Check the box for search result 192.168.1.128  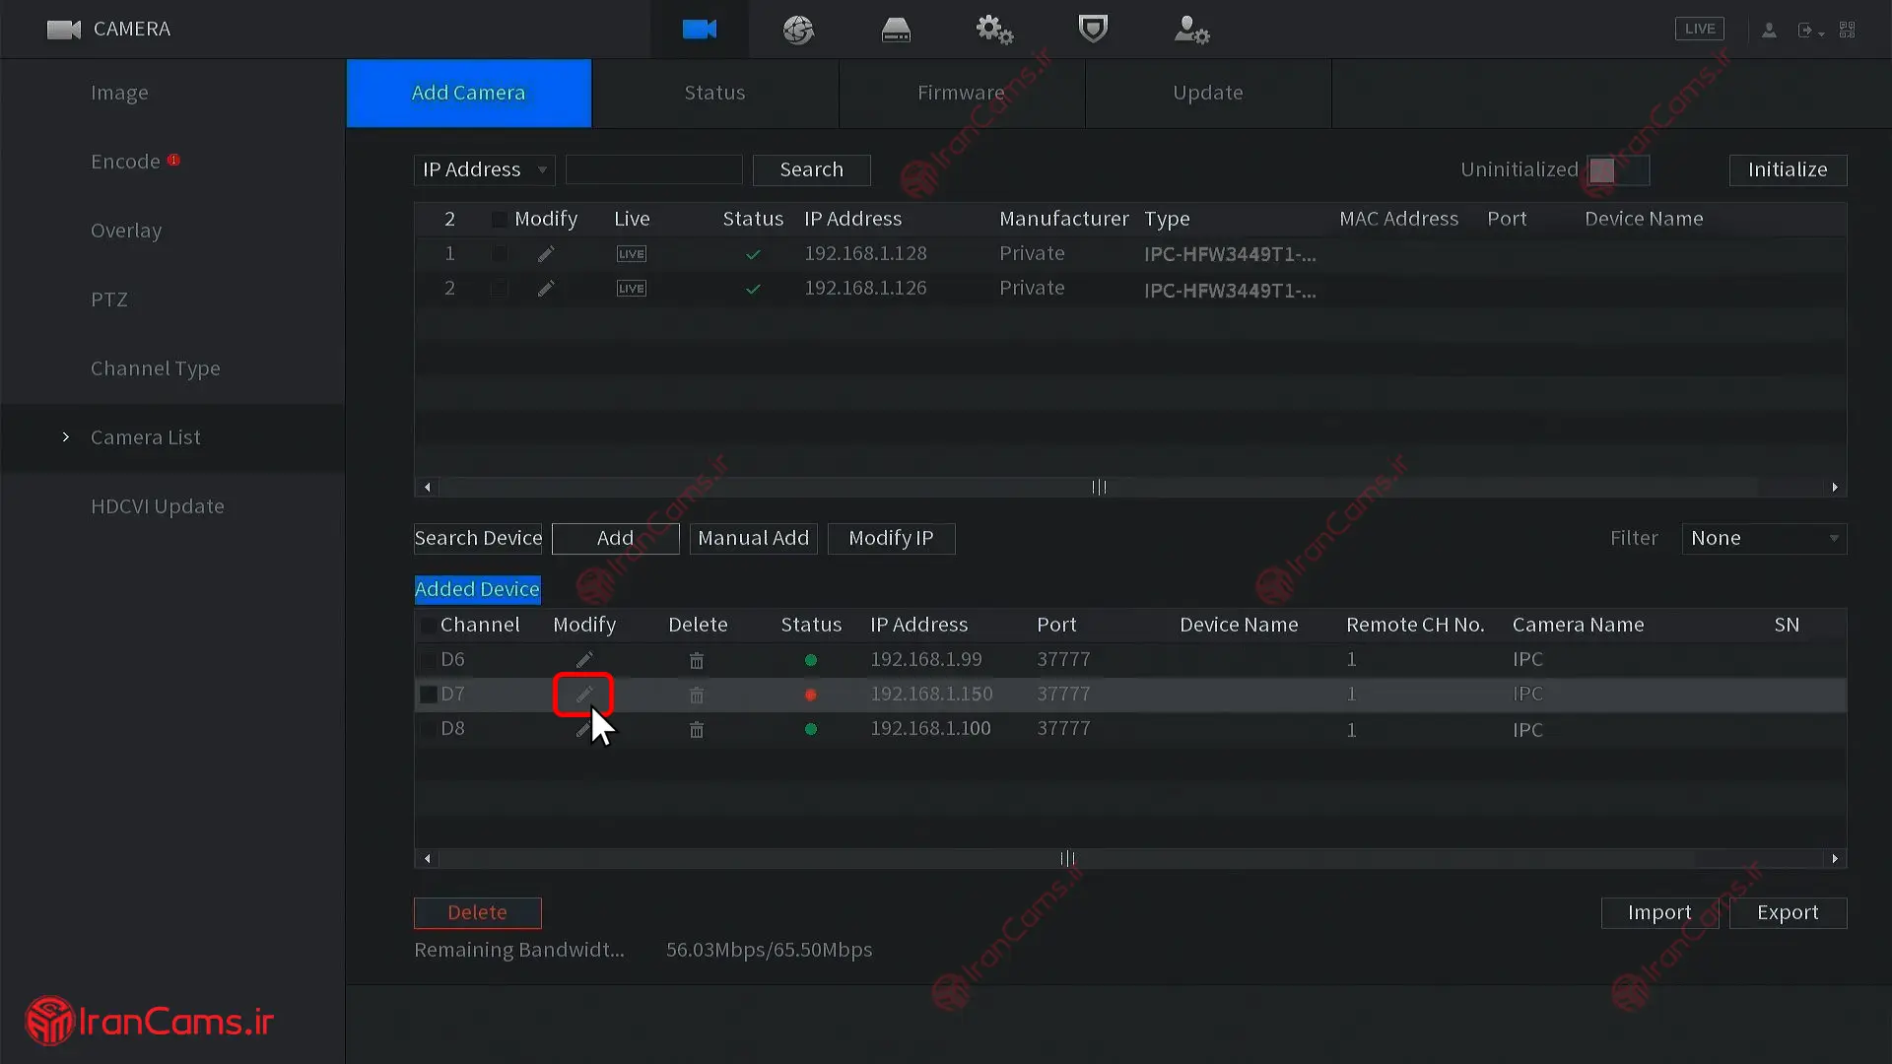[x=500, y=254]
